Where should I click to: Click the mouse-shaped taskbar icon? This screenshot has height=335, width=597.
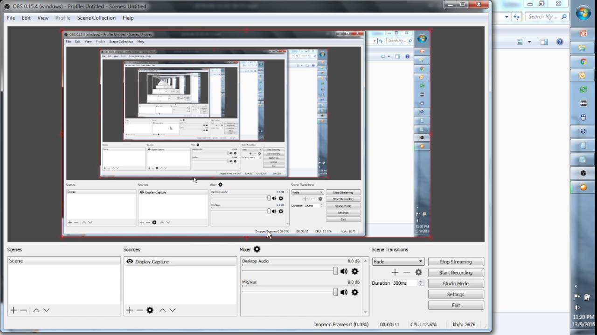(583, 117)
